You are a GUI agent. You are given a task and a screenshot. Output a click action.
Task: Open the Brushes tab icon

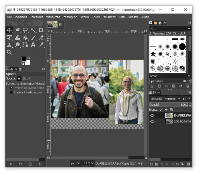151,23
